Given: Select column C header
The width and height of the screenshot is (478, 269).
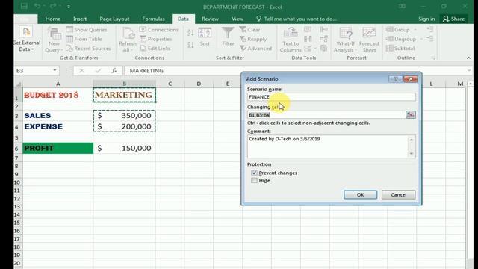Looking at the screenshot, I should (x=170, y=84).
